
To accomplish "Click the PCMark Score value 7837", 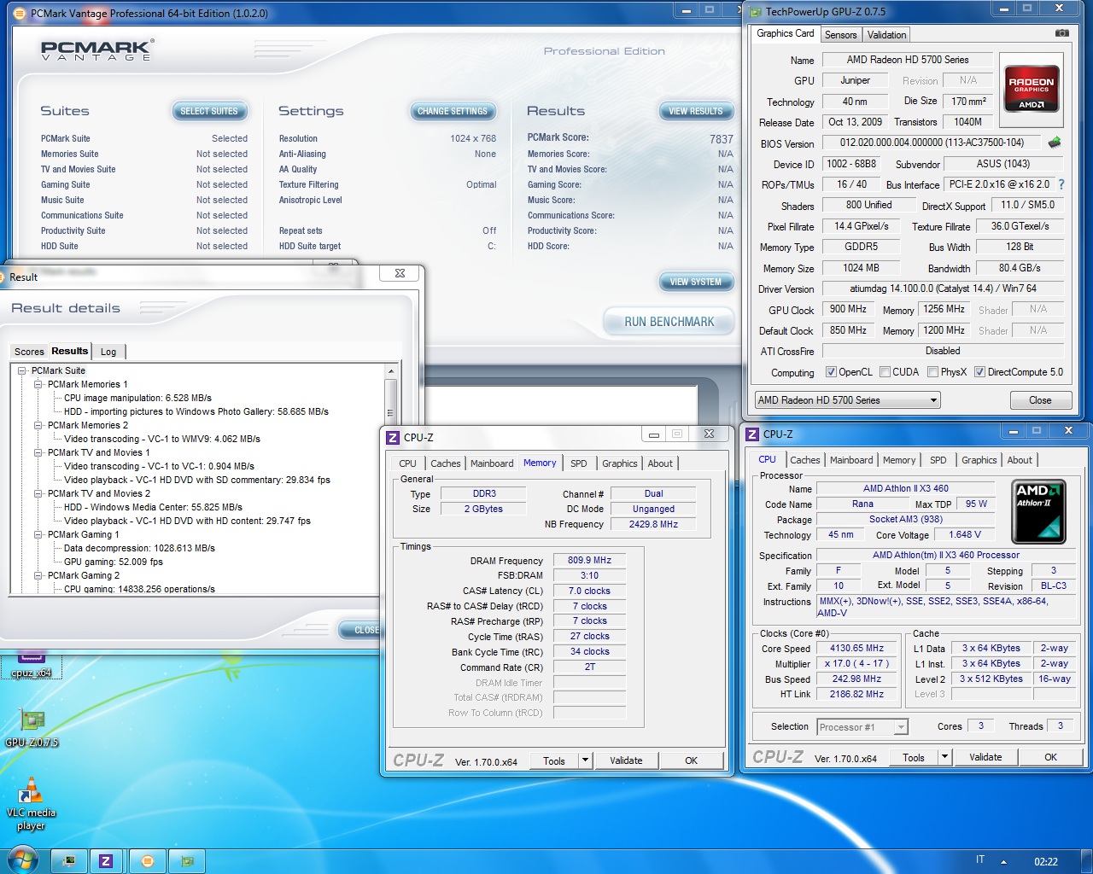I will pyautogui.click(x=721, y=138).
